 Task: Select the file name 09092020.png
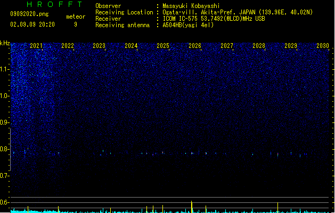pyautogui.click(x=29, y=14)
